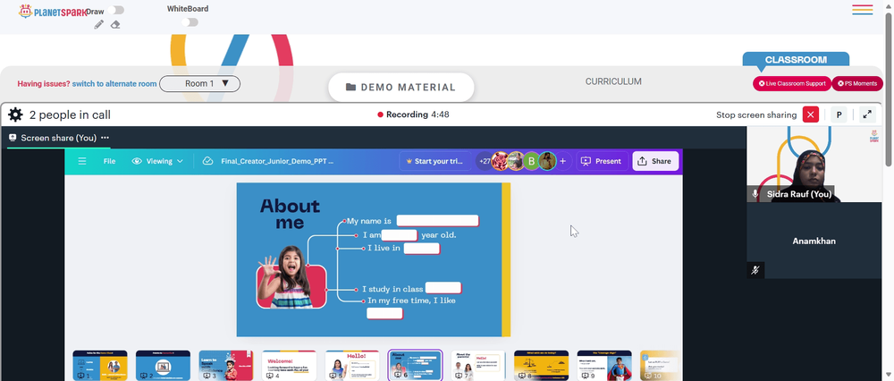The height and width of the screenshot is (381, 894).
Task: Add collaborator with plus icon
Action: tap(562, 161)
